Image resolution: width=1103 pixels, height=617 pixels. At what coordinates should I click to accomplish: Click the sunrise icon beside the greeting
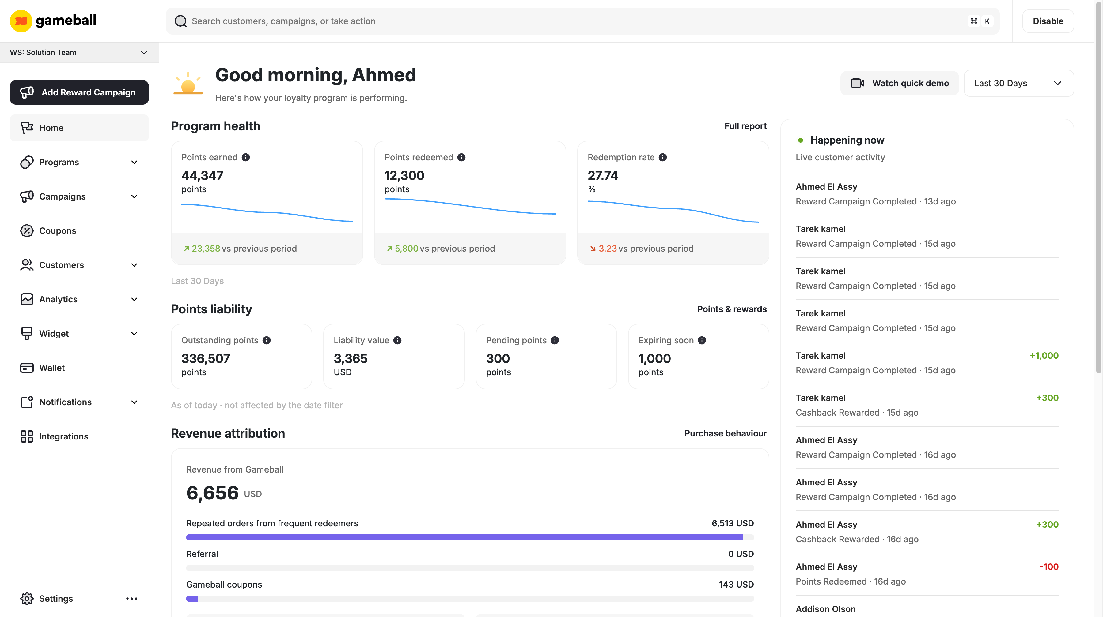click(188, 83)
